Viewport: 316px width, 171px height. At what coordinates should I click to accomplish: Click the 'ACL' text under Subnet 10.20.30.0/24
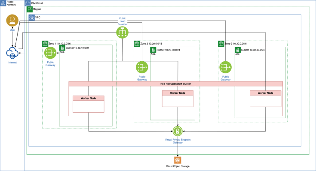click(153, 54)
